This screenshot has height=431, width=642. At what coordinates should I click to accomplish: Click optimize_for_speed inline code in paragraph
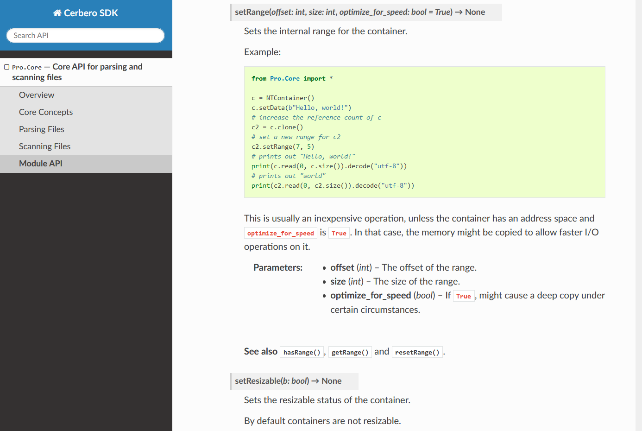[280, 233]
